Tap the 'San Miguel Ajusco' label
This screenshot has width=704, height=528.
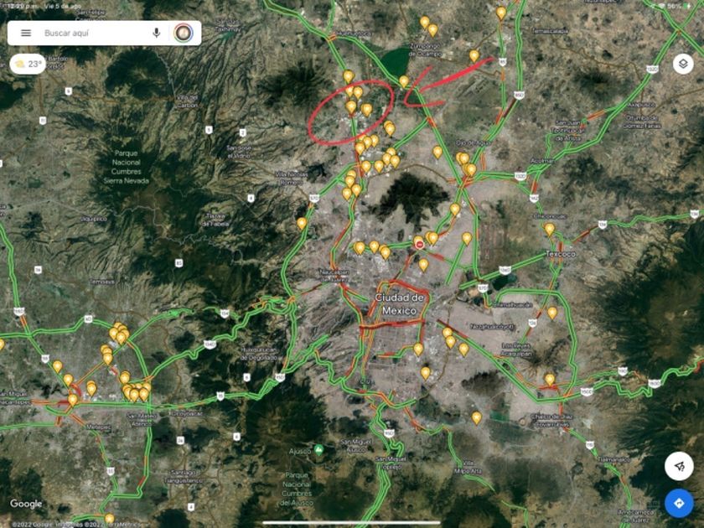[x=355, y=445]
